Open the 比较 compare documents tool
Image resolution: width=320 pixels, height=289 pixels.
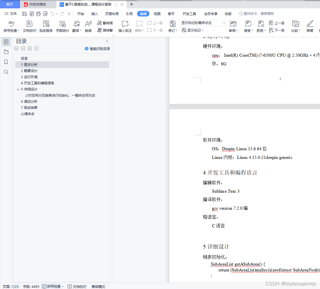pos(295,26)
